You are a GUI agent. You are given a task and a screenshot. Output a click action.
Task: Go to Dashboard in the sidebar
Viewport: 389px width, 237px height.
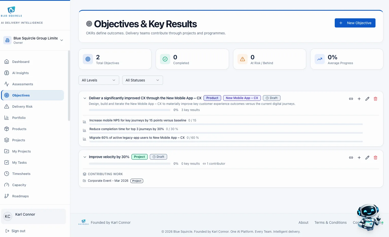[x=33, y=62]
